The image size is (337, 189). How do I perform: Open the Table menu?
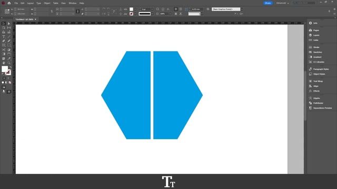click(56, 3)
